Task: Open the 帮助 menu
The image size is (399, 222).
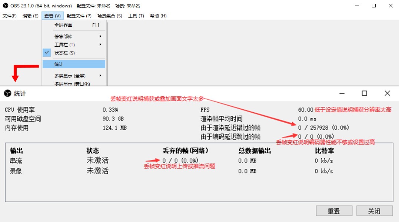Action: (158, 16)
